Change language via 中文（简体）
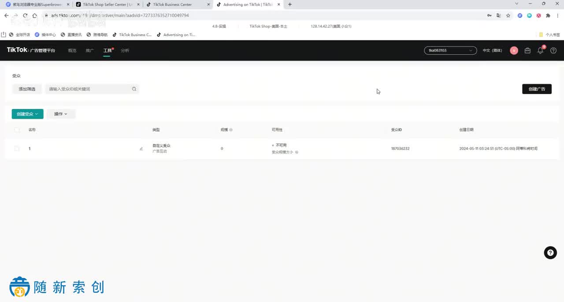The width and height of the screenshot is (564, 302). (x=492, y=51)
